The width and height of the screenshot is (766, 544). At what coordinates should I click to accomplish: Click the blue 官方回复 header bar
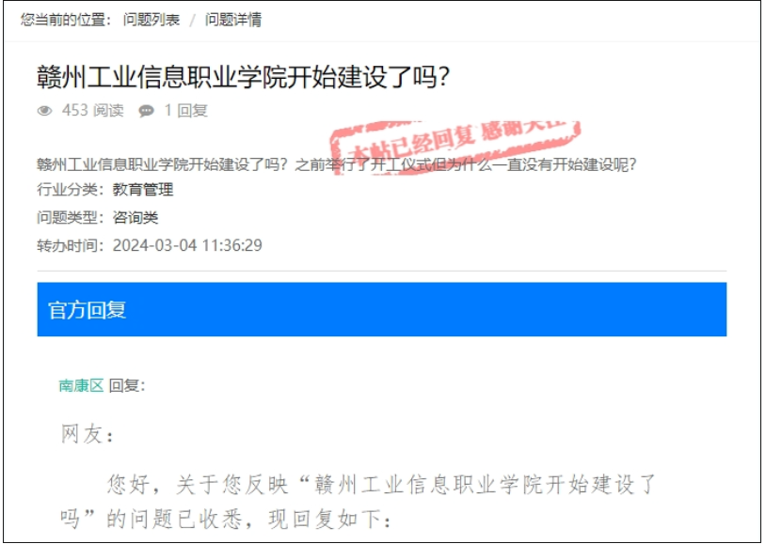381,309
